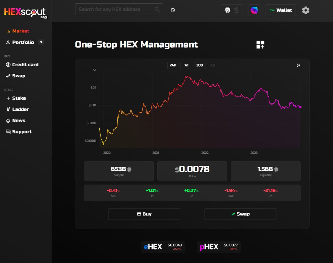Open search history clock icon
The width and height of the screenshot is (333, 263).
173,10
